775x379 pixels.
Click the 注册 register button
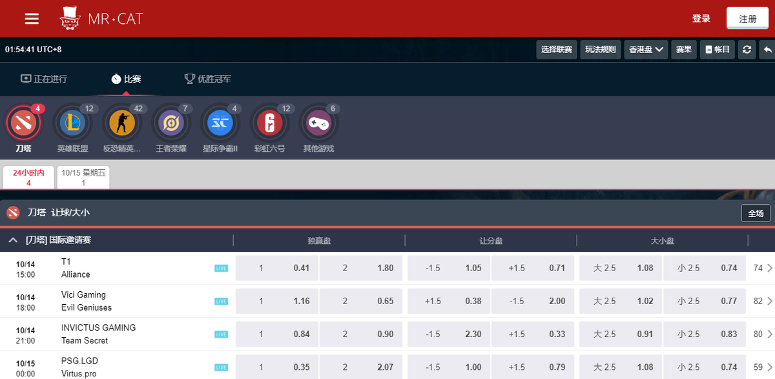748,19
